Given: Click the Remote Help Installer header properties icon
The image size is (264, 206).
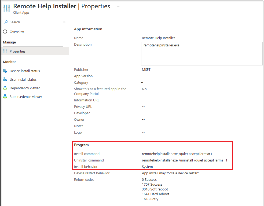Looking at the screenshot, I should [7, 8].
